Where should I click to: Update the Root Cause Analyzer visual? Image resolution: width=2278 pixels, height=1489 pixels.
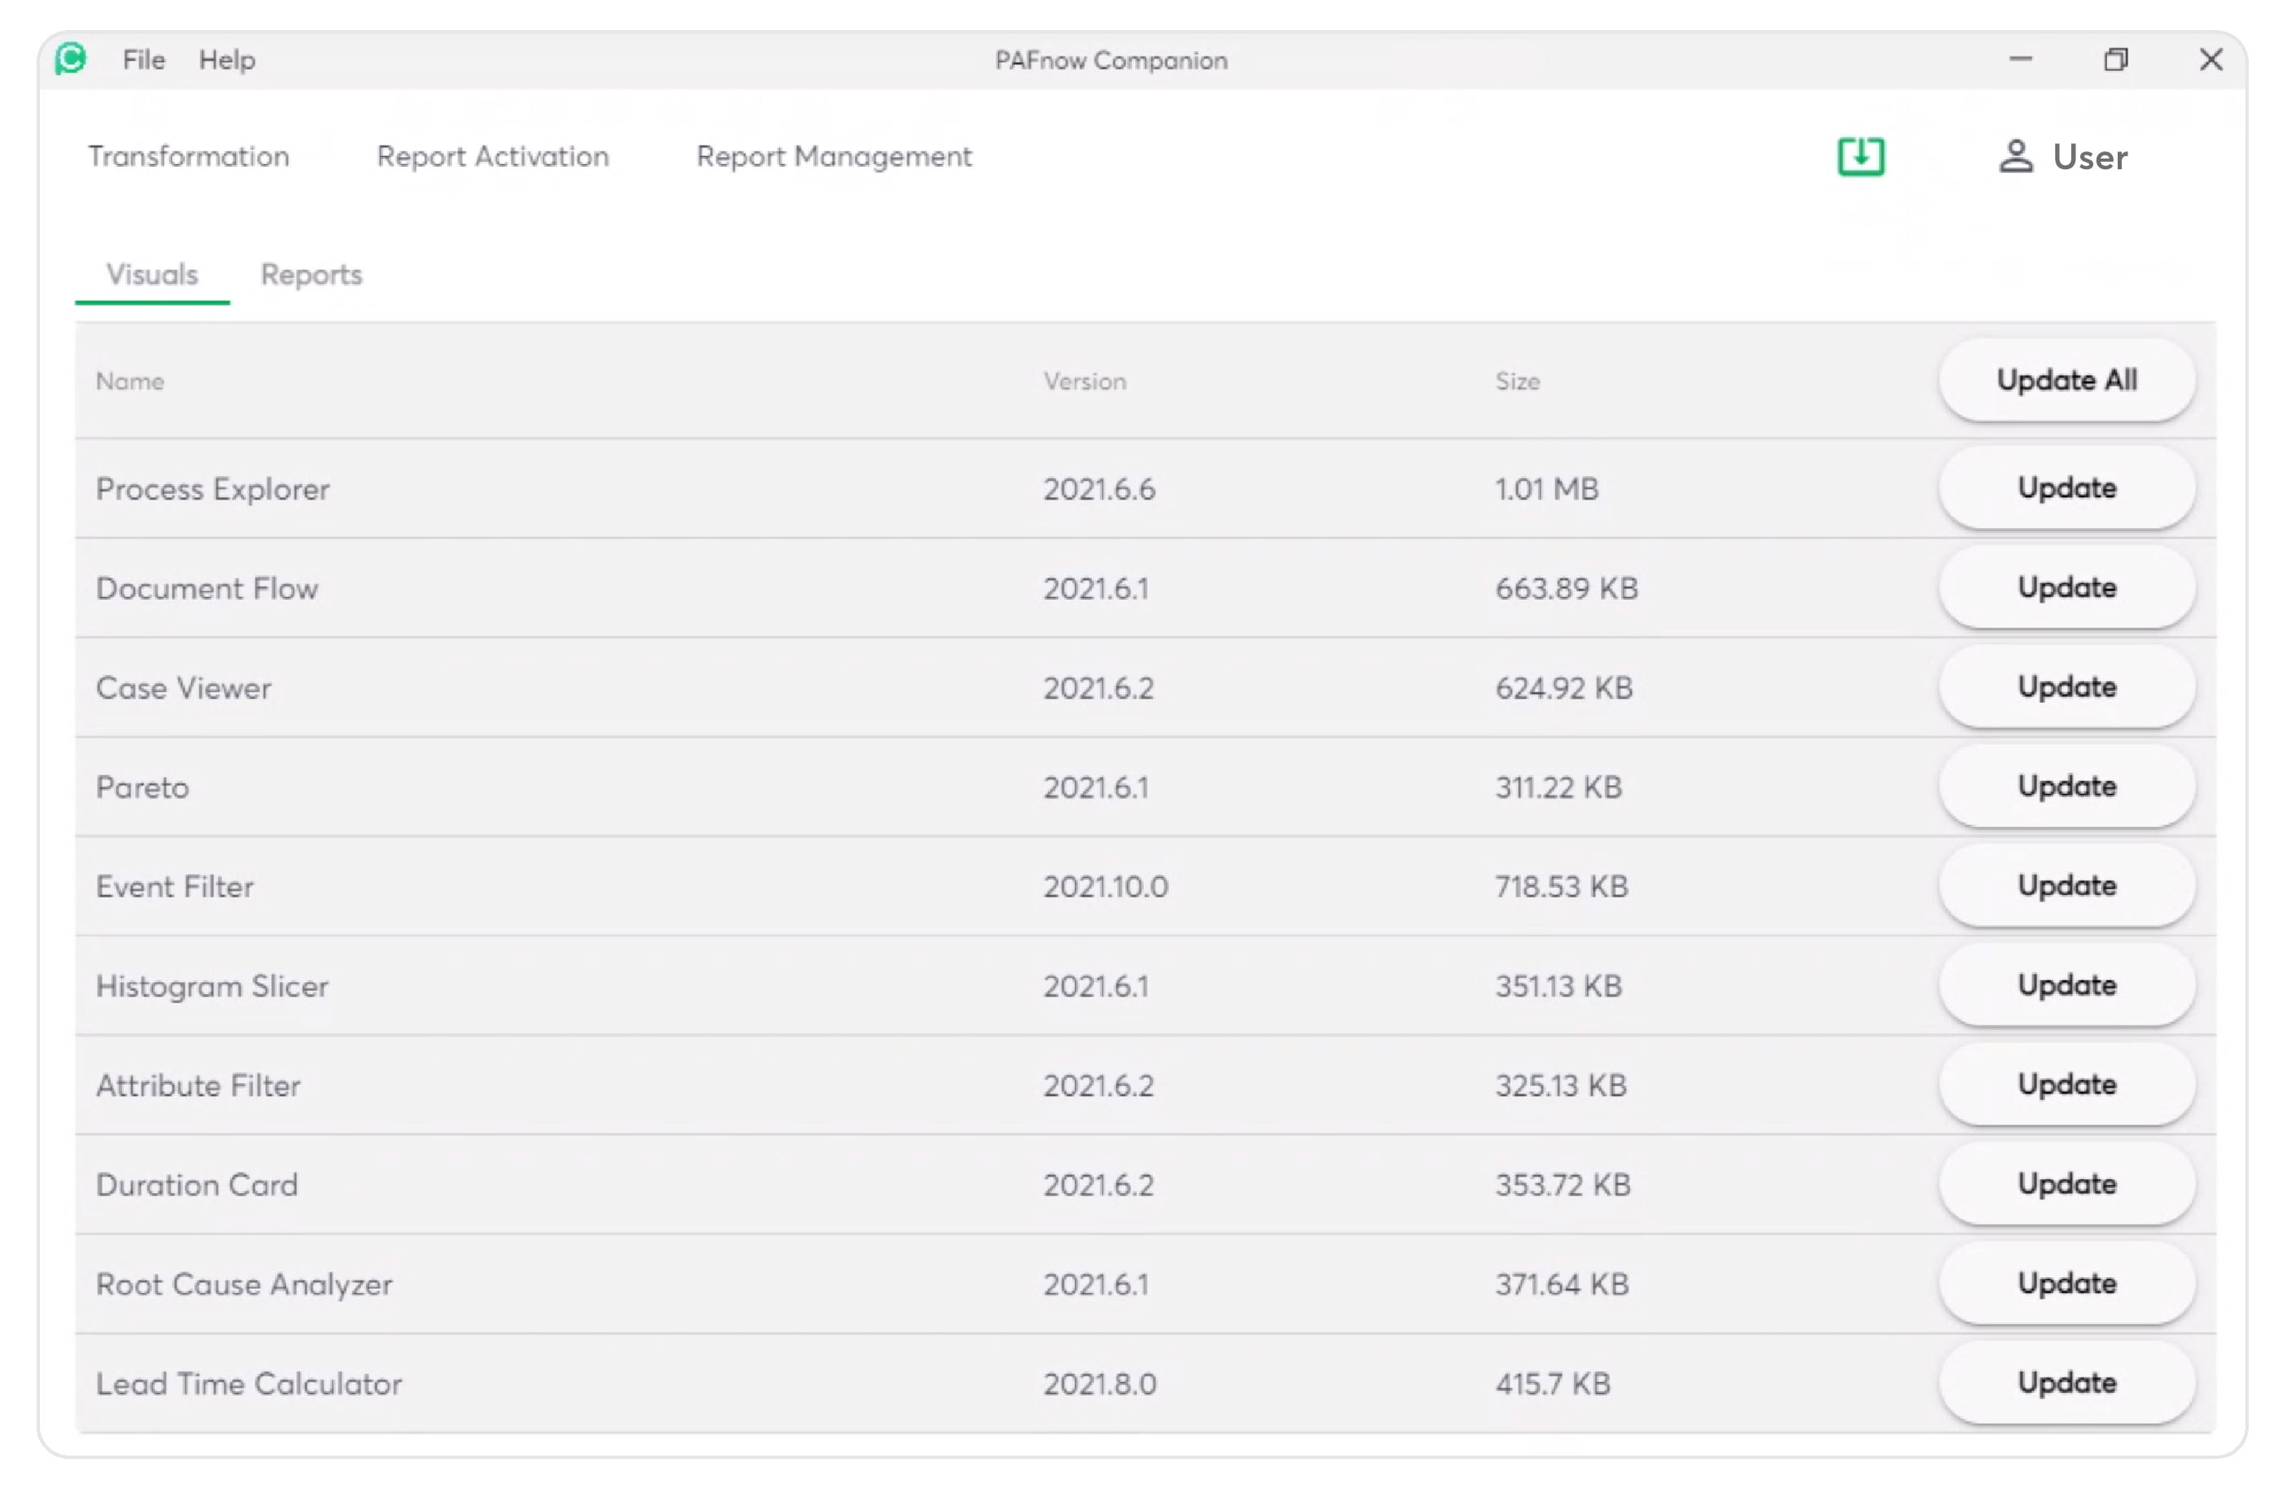2066,1283
